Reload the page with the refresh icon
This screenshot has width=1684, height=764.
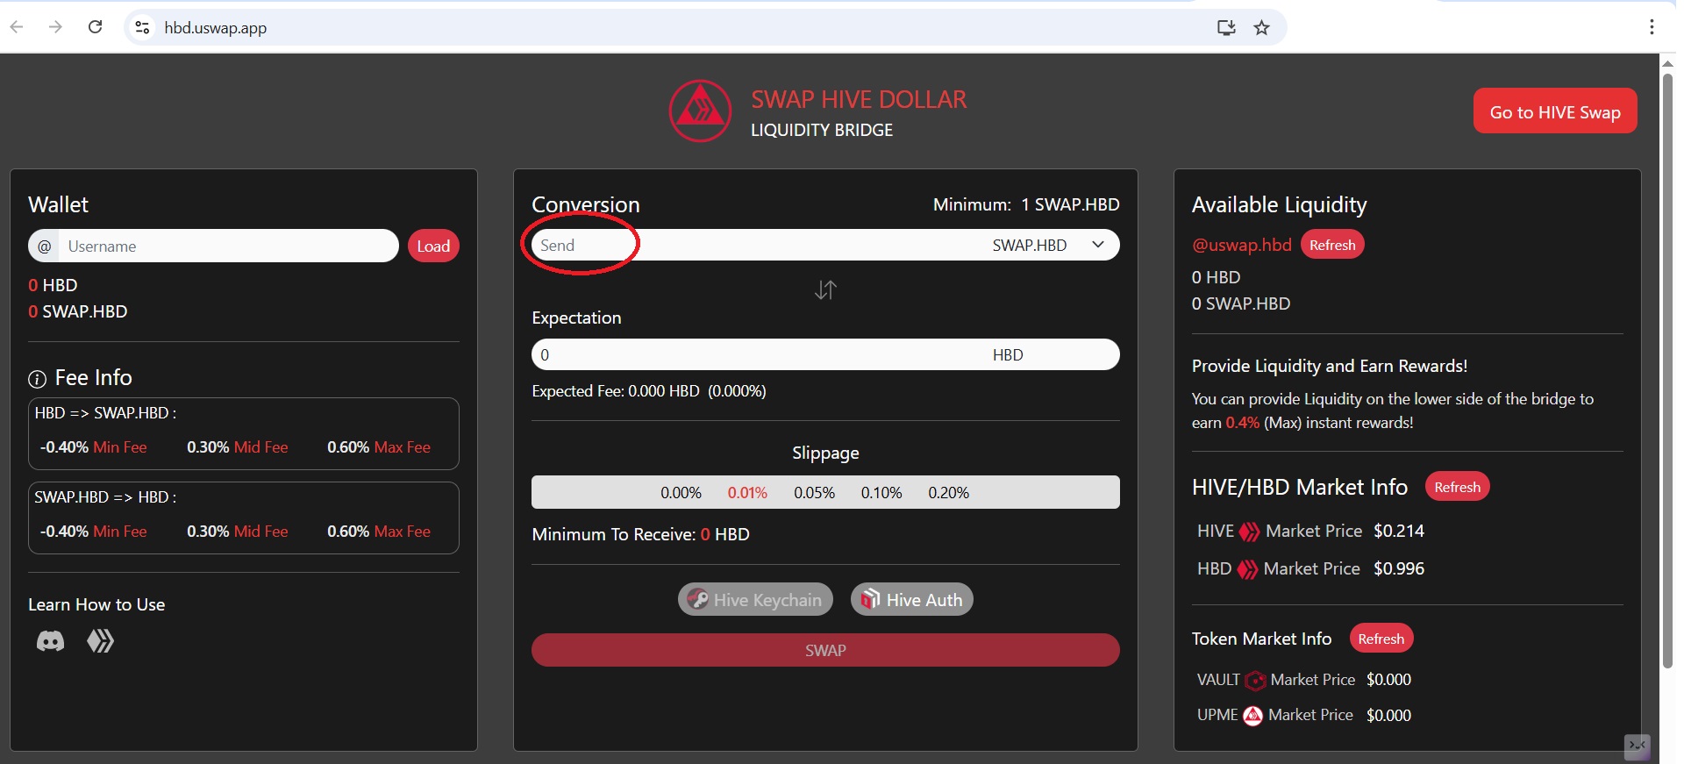click(x=96, y=27)
